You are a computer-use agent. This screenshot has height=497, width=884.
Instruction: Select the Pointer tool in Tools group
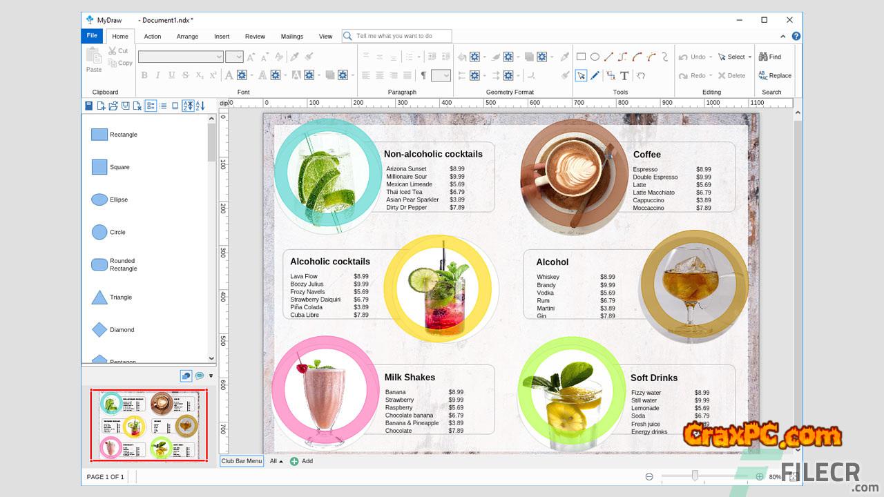[581, 76]
